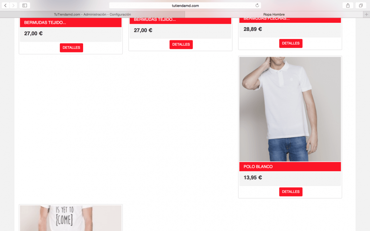
Task: Open DETALLES for the 28,89 € bermudas
Action: pyautogui.click(x=291, y=43)
